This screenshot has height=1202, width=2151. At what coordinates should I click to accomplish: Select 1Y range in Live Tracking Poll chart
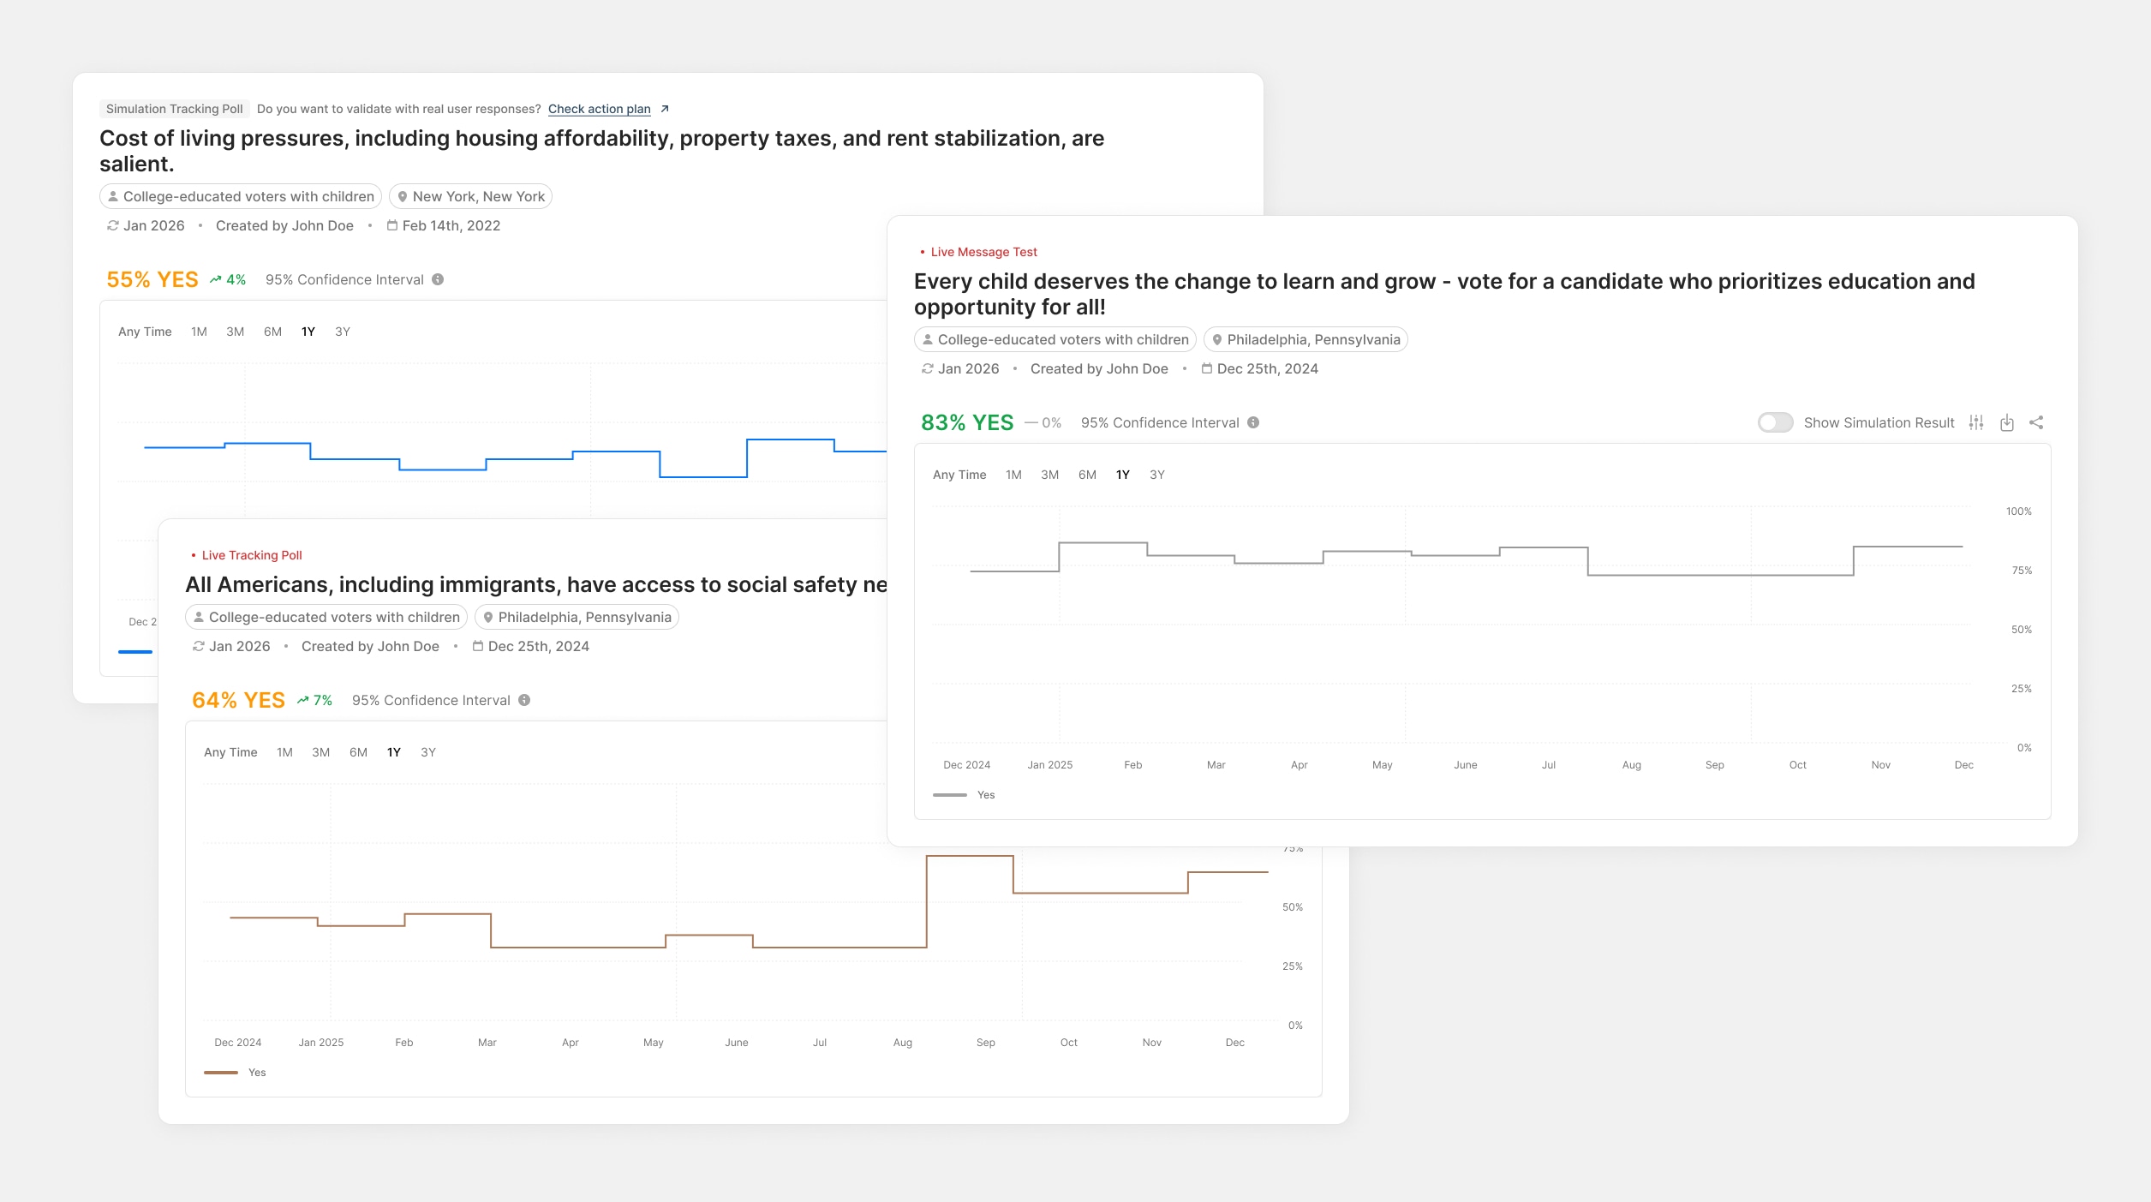pos(394,752)
